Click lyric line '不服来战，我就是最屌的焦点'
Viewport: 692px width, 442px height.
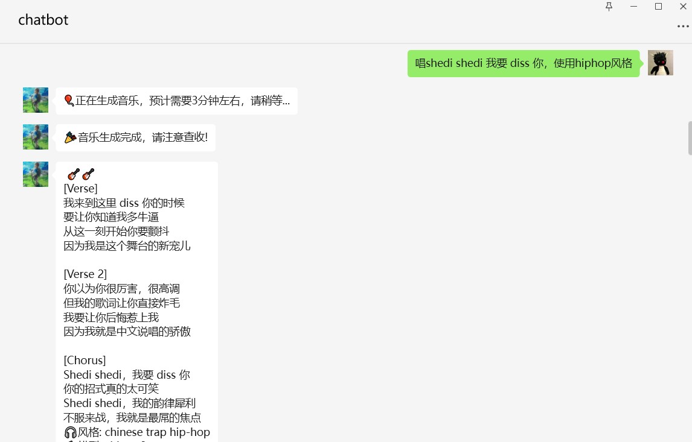coord(132,418)
